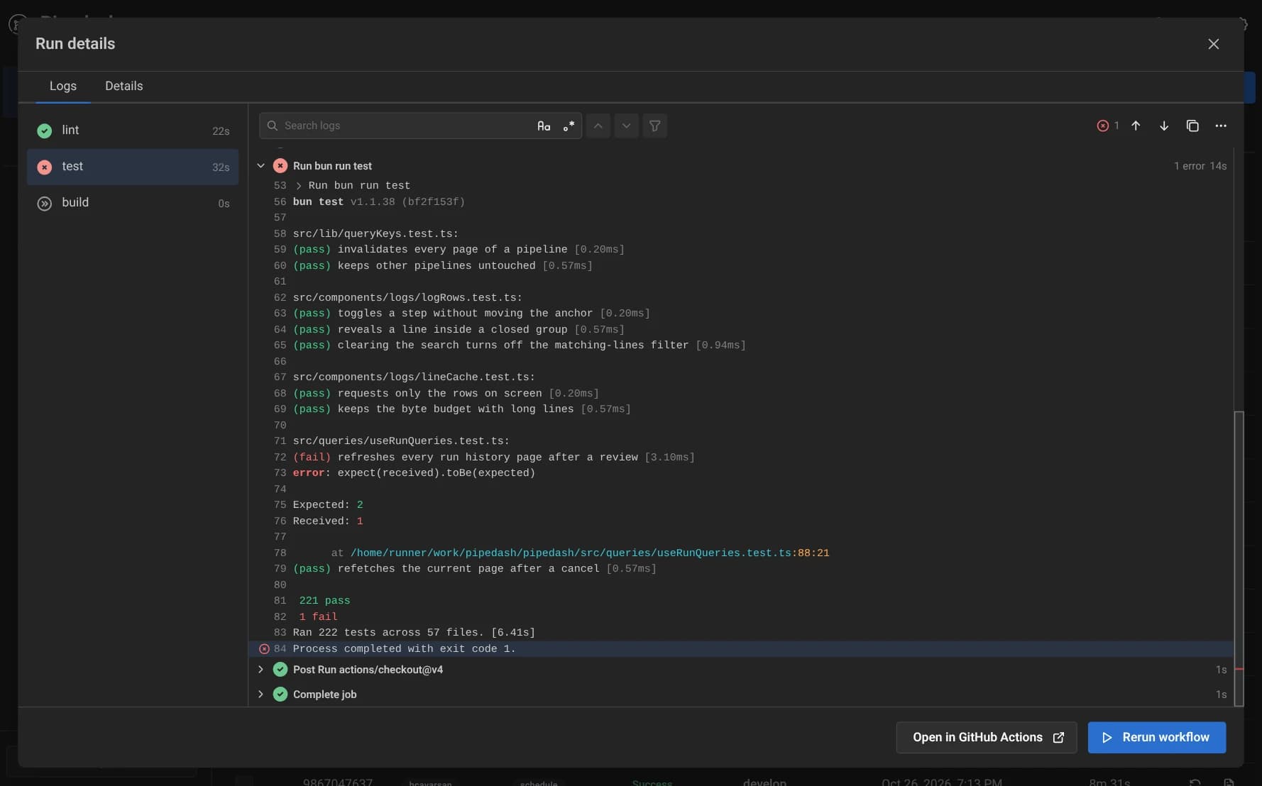
Task: Click the magnifier icon in search box
Action: point(272,126)
